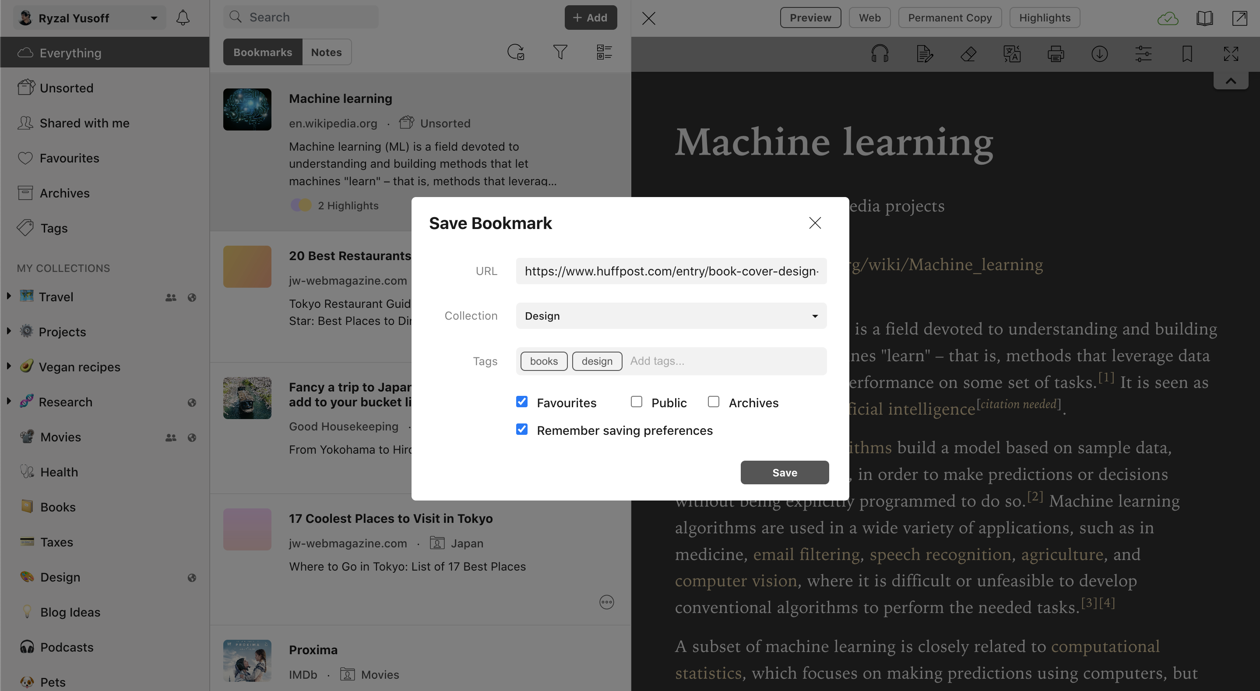1260x691 pixels.
Task: Select the Web tab
Action: pyautogui.click(x=869, y=18)
